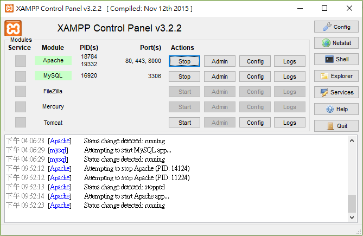Click Apache PID 18784
The image size is (363, 236).
pyautogui.click(x=89, y=56)
